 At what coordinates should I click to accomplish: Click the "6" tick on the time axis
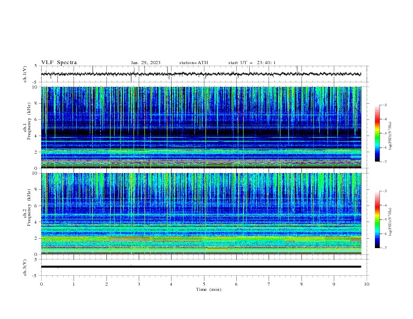tap(236, 284)
